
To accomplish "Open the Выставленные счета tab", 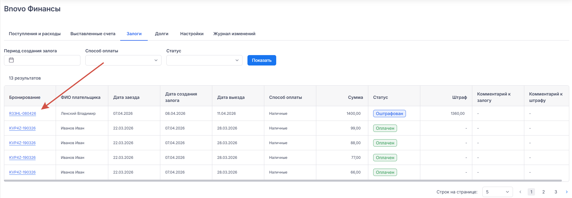I will coord(93,34).
